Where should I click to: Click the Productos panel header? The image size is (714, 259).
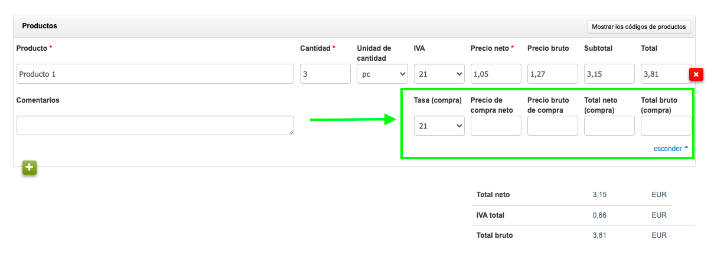click(x=236, y=27)
